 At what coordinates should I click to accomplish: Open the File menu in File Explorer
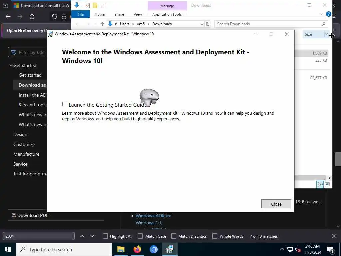[81, 14]
